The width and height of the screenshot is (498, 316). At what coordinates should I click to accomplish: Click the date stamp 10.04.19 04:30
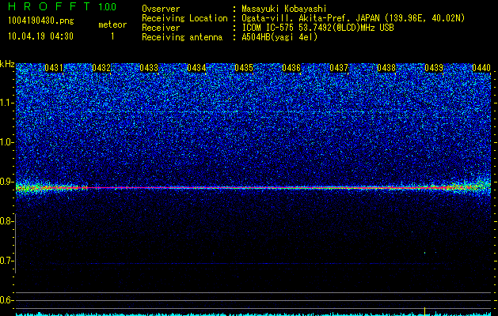coord(40,36)
